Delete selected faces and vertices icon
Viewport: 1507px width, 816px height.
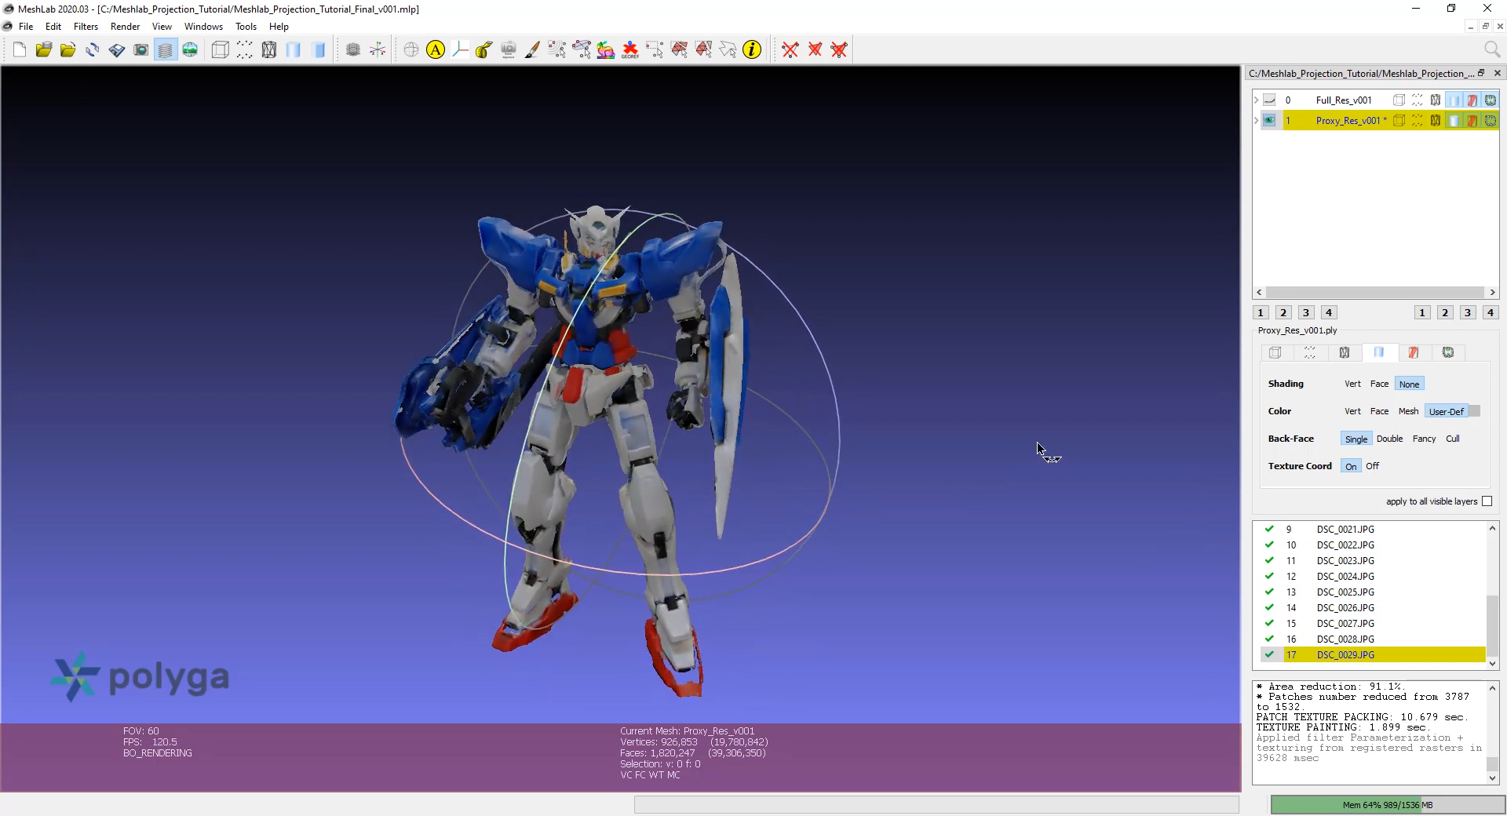point(839,50)
